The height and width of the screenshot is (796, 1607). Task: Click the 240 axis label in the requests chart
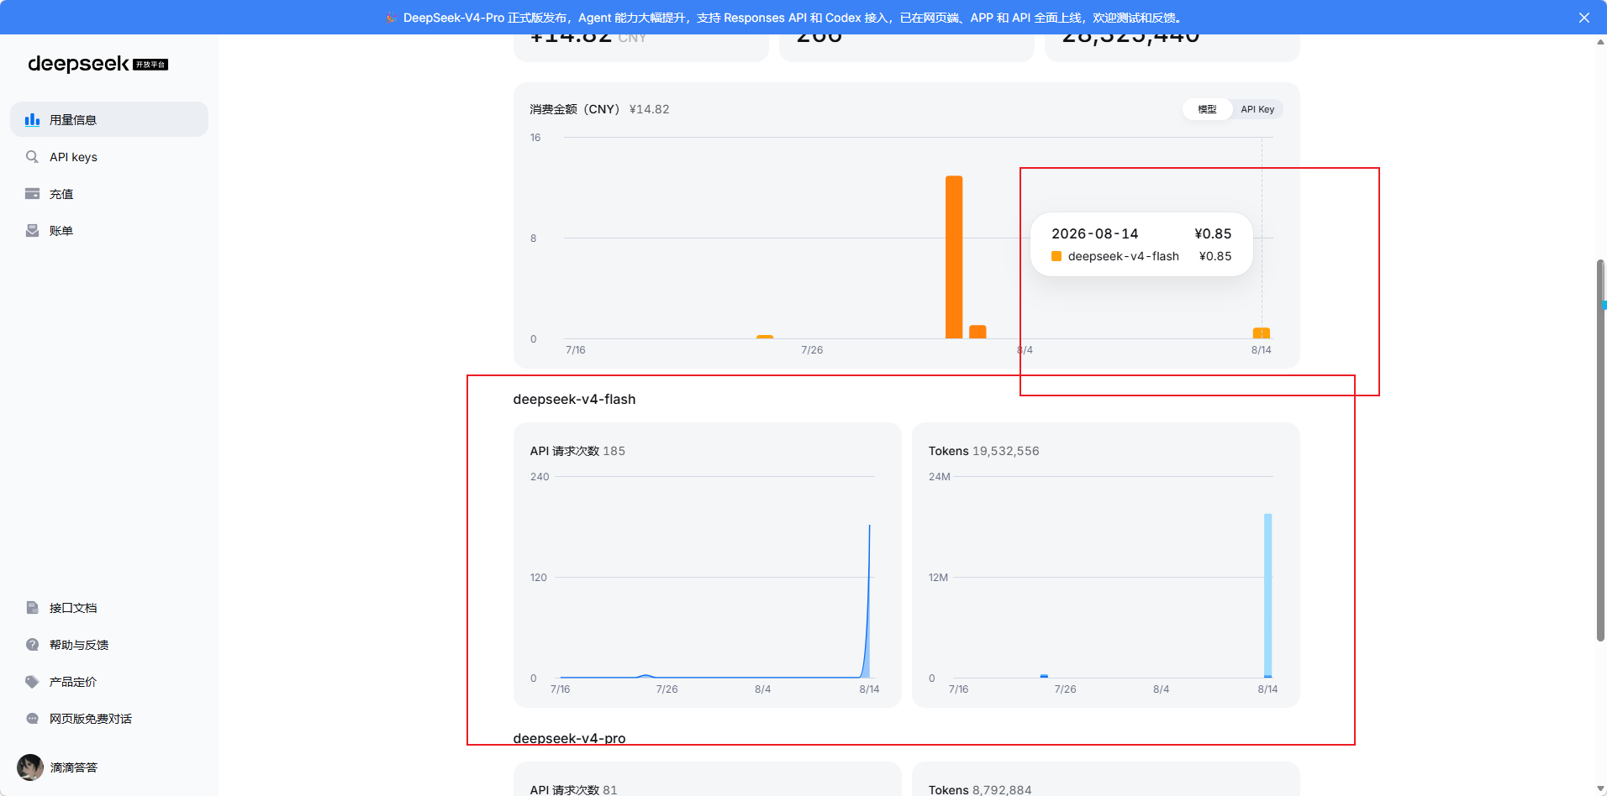pyautogui.click(x=540, y=477)
